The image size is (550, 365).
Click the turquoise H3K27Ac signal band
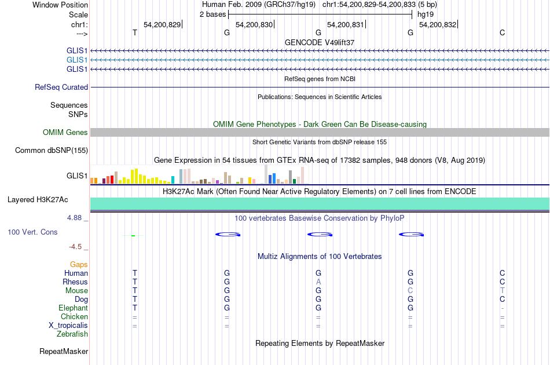[320, 204]
